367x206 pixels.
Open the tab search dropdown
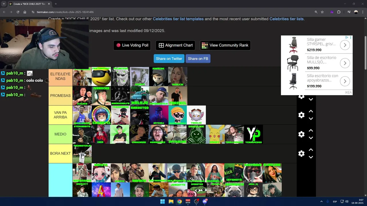[4, 4]
